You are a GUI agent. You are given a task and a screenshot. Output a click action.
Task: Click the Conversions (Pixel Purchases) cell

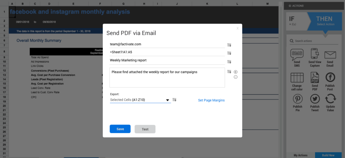pyautogui.click(x=50, y=71)
